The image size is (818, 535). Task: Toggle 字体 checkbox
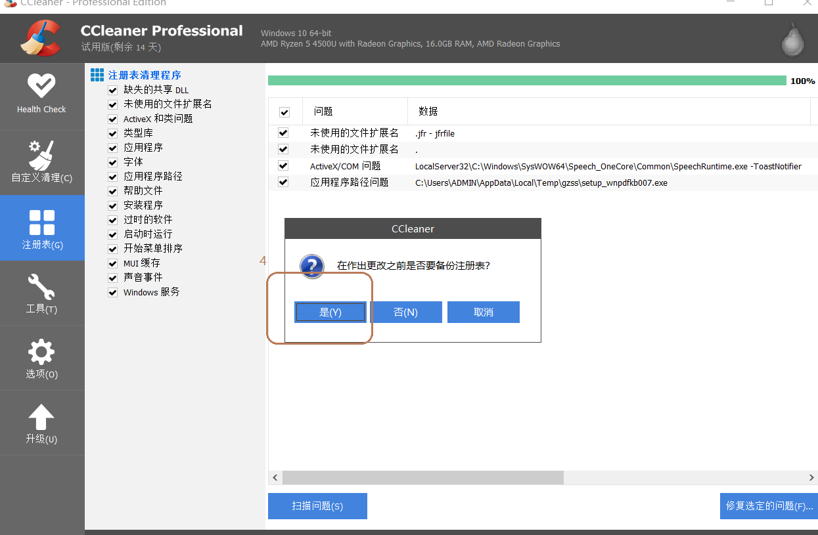pos(112,162)
